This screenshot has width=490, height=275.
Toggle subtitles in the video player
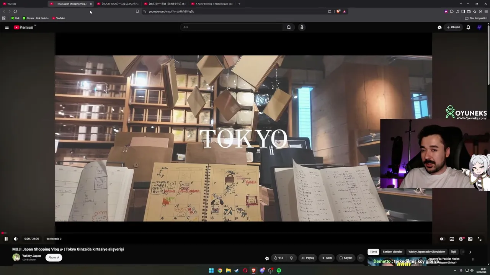452,239
